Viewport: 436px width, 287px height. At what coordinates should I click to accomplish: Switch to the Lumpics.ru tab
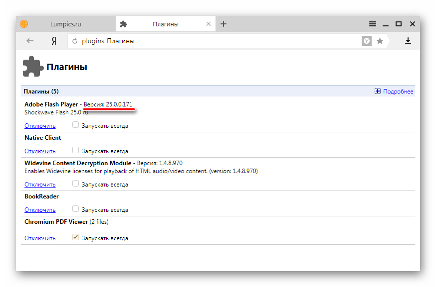coord(66,24)
